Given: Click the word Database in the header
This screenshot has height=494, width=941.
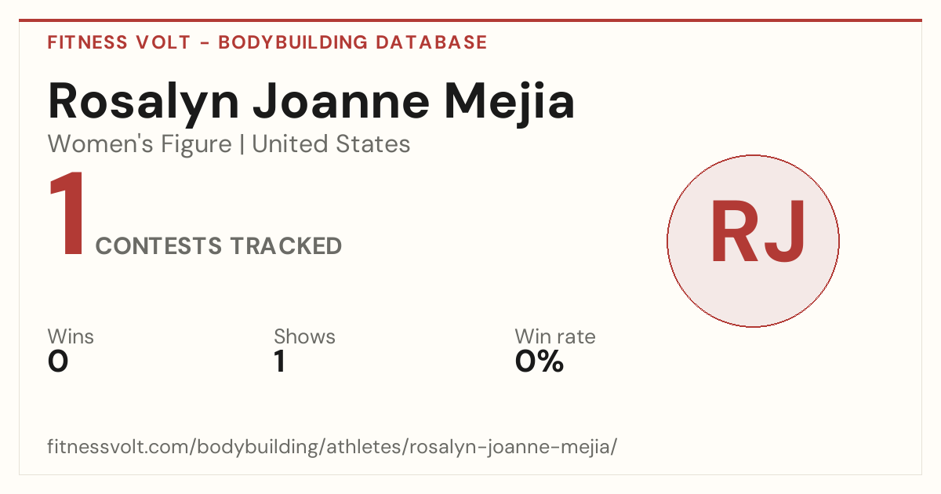Looking at the screenshot, I should tap(432, 42).
